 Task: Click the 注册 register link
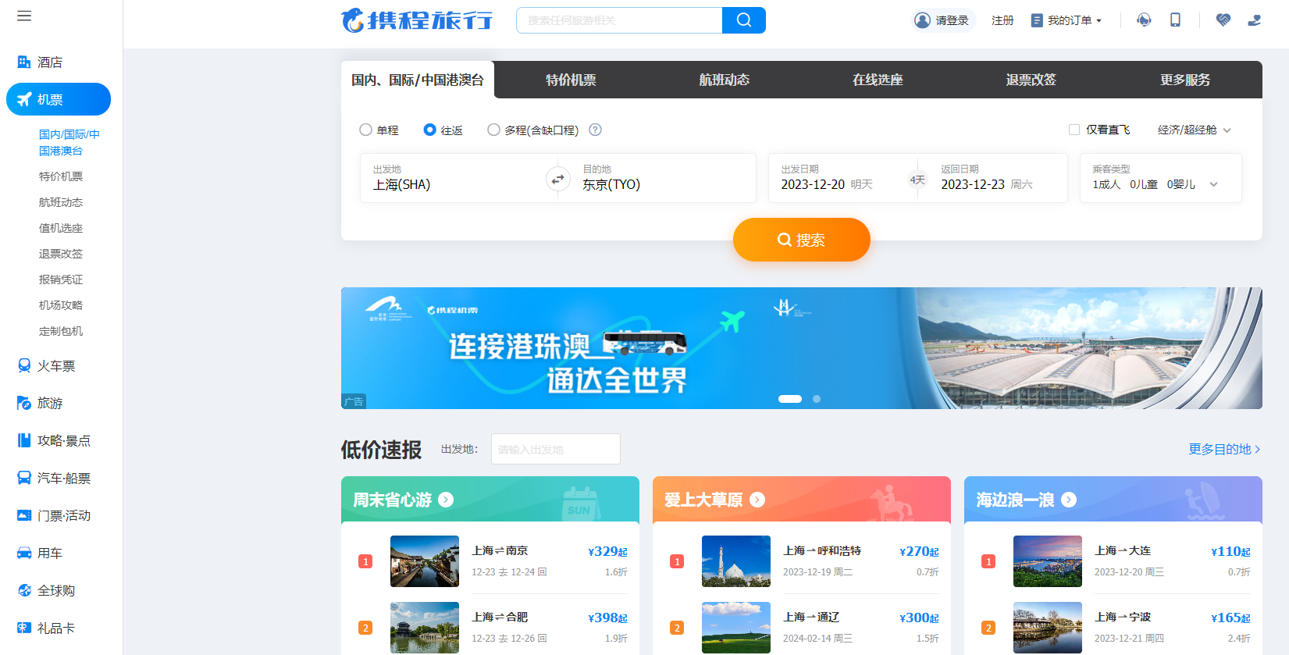point(1002,20)
